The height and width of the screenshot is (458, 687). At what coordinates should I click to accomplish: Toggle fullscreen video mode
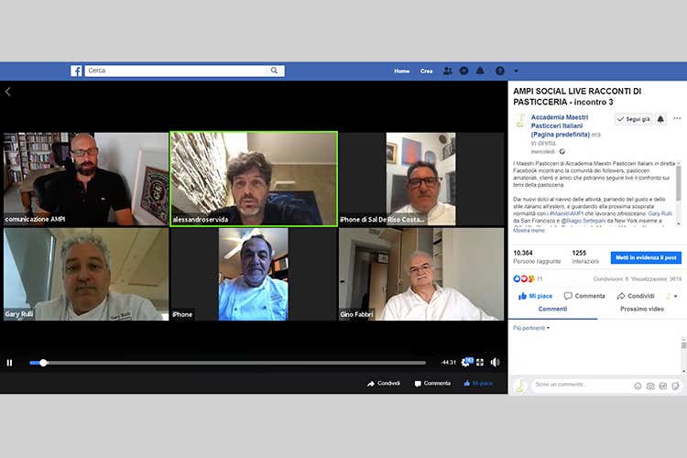tap(480, 363)
